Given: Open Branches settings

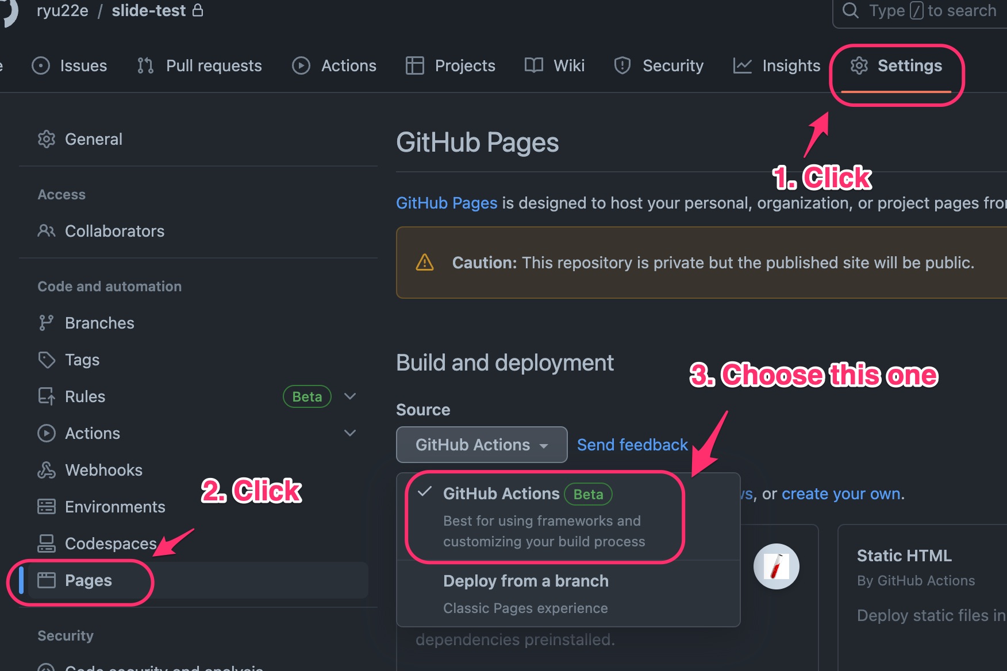Looking at the screenshot, I should tap(198, 323).
